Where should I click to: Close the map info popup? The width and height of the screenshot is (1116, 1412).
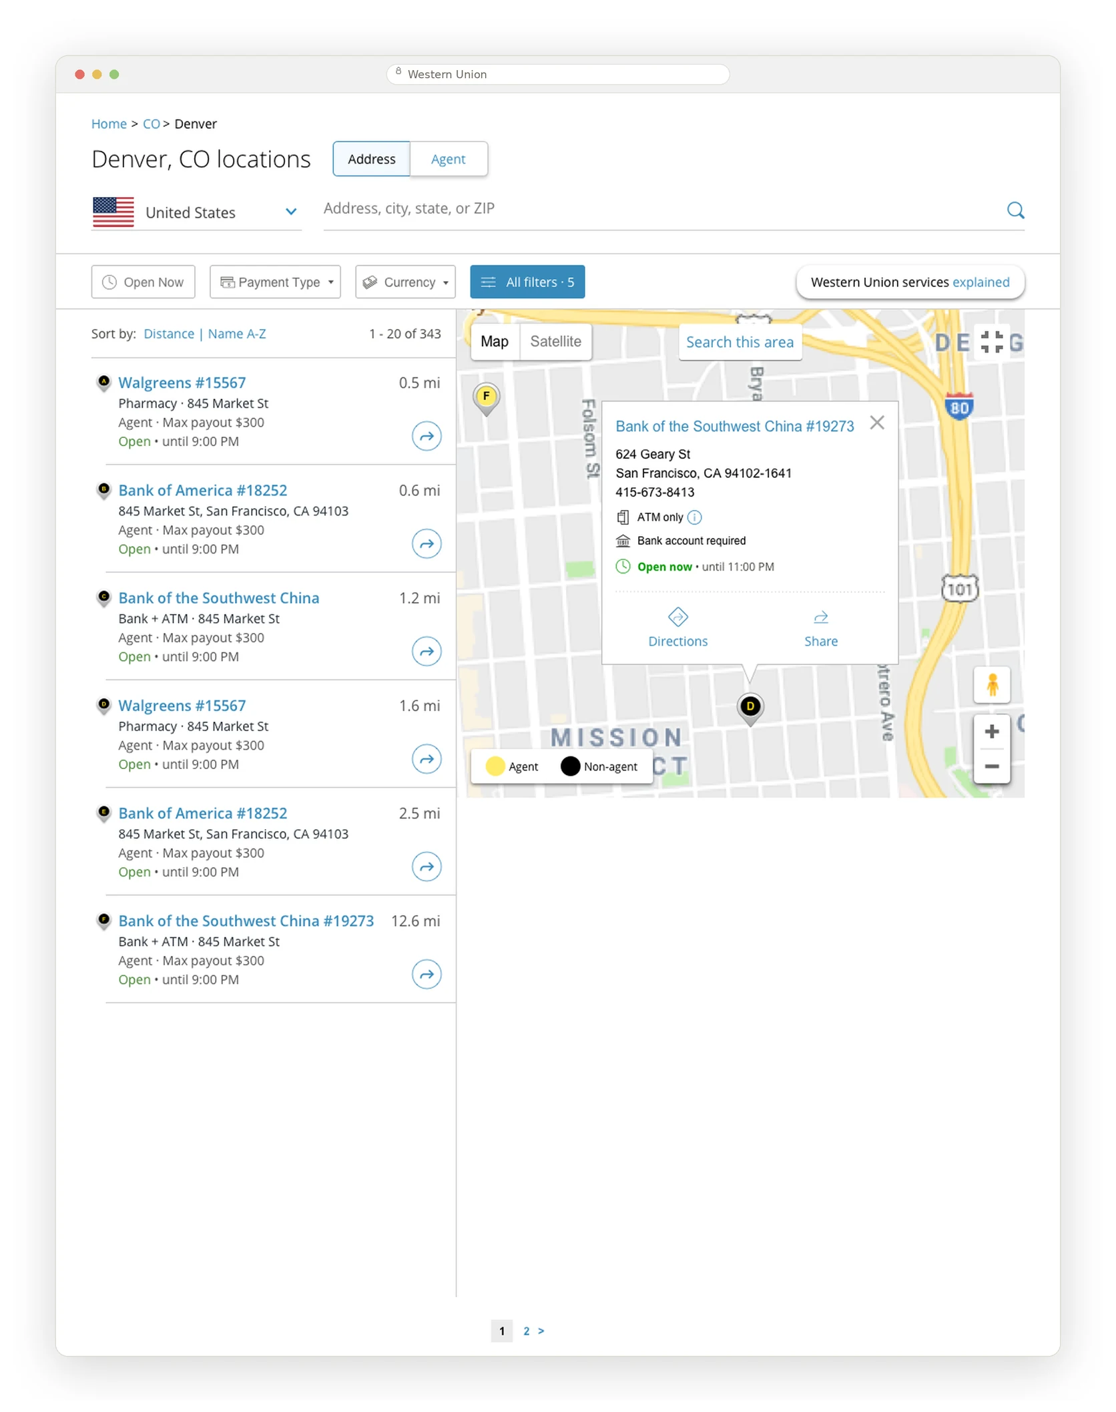[877, 423]
